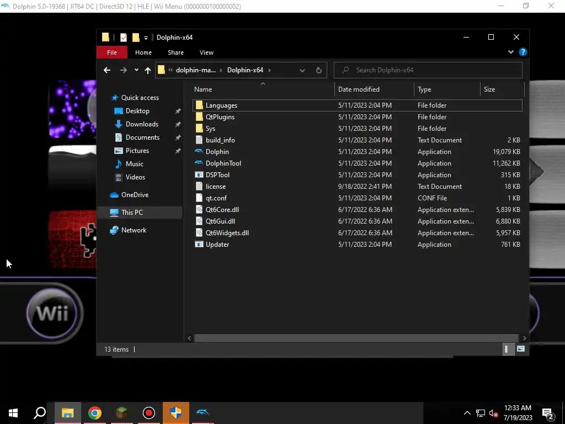Screen dimensions: 565x424
Task: Open the Languages folder icon
Action: tap(199, 105)
